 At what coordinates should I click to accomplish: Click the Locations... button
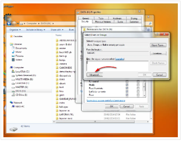coord(158,53)
